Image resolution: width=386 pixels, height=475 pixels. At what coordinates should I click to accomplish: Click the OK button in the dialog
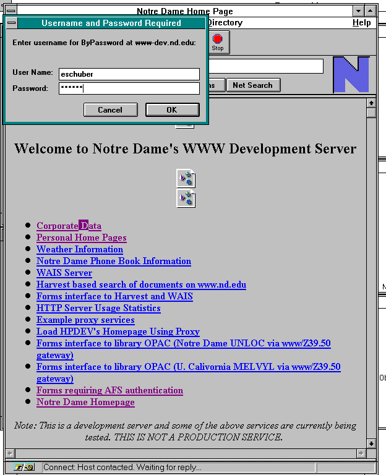click(172, 109)
